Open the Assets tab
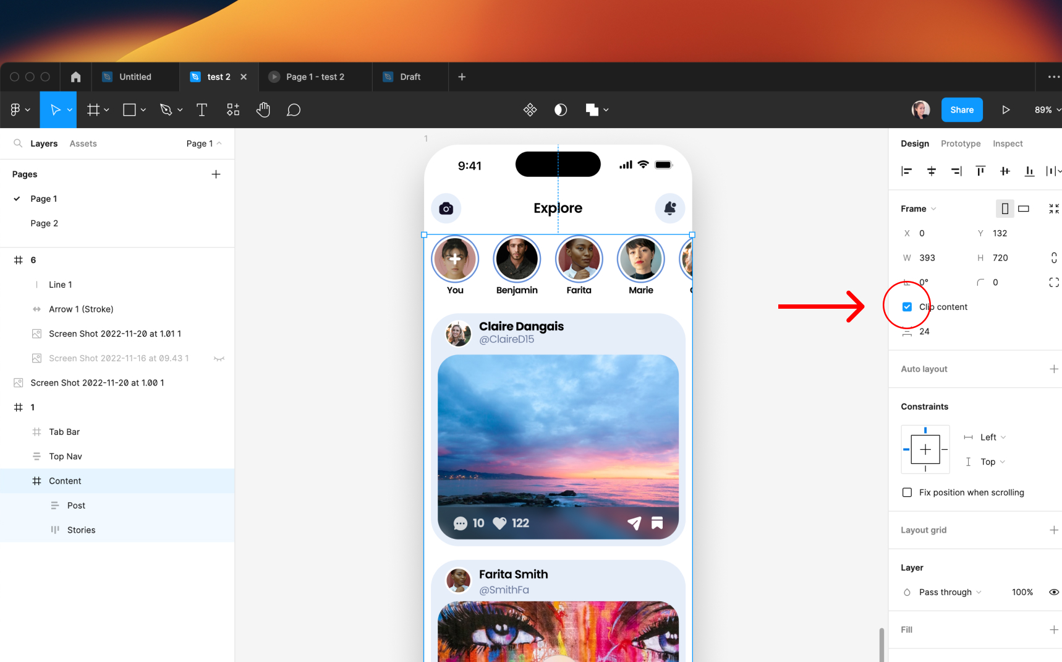This screenshot has height=662, width=1062. pyautogui.click(x=83, y=143)
